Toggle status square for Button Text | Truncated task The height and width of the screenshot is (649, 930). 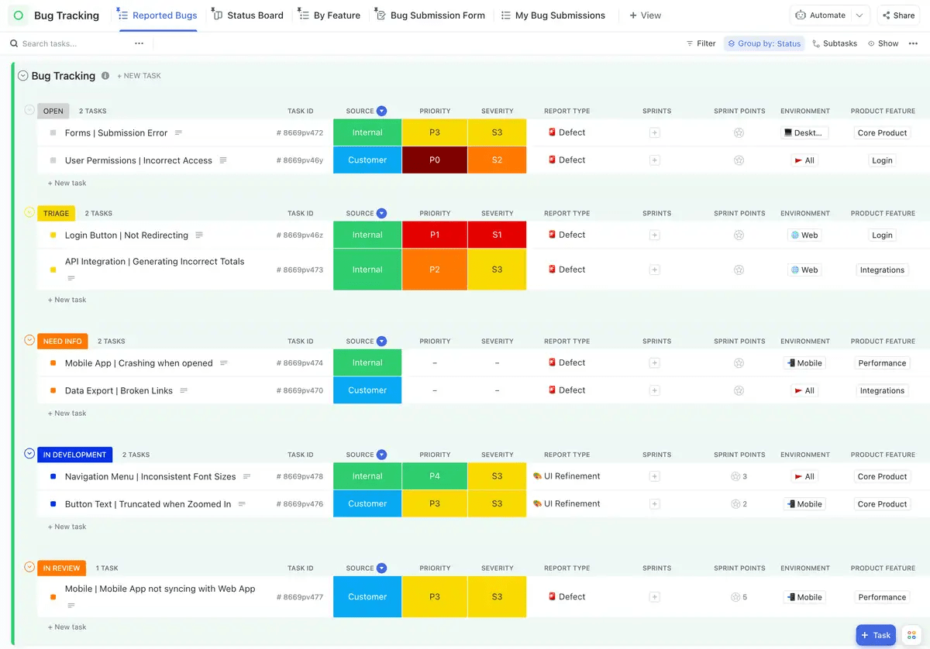pos(53,504)
